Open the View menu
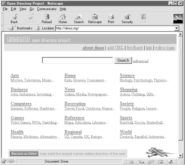 23,9
